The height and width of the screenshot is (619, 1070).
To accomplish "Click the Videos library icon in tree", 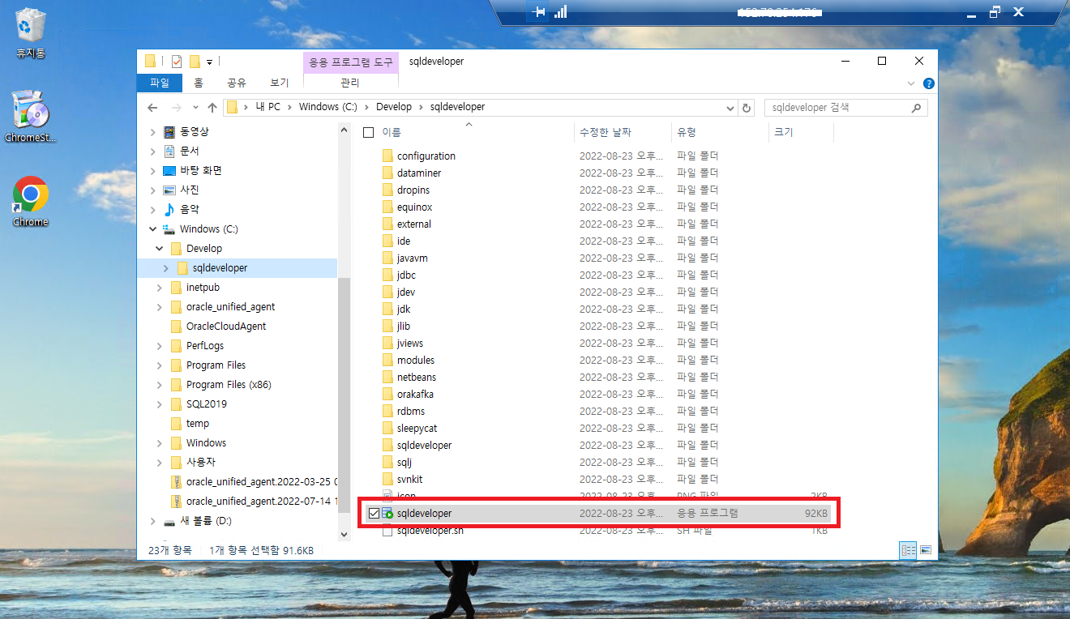I will [x=169, y=131].
